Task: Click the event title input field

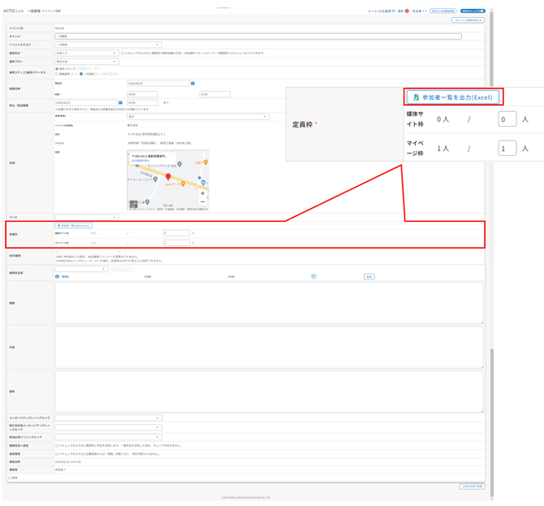Action: click(257, 37)
